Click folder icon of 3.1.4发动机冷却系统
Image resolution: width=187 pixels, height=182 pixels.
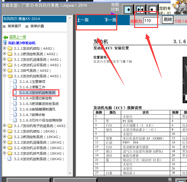[10, 65]
